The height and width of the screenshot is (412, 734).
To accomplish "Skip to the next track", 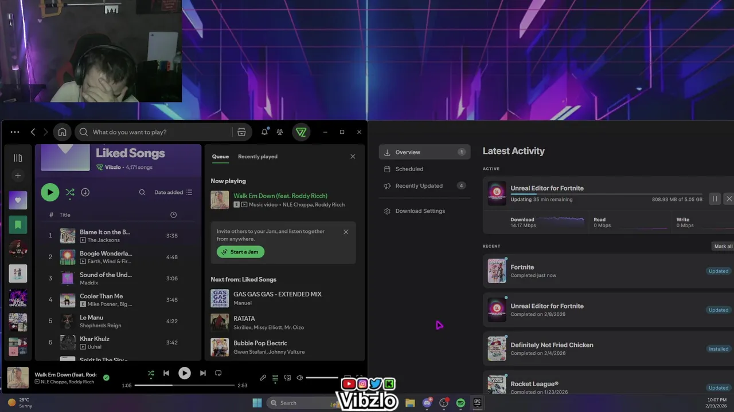I will click(x=202, y=373).
